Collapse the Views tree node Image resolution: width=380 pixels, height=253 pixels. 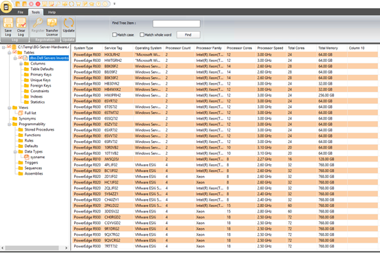(9, 108)
